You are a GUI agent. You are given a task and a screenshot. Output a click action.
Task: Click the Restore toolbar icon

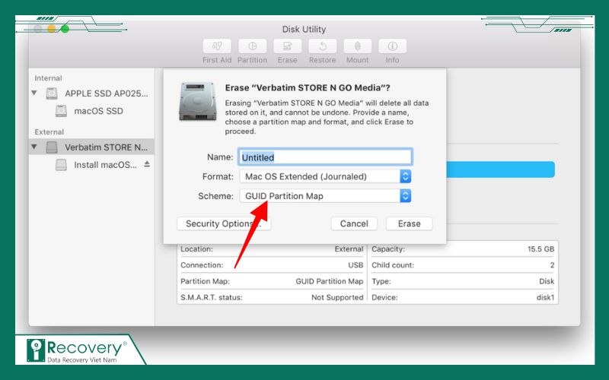pyautogui.click(x=322, y=46)
